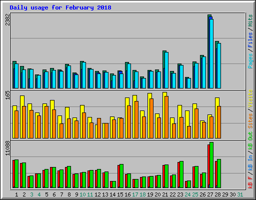This screenshot has height=200, width=256.
Task: Click the 'Files' legend label
Action: [250, 40]
